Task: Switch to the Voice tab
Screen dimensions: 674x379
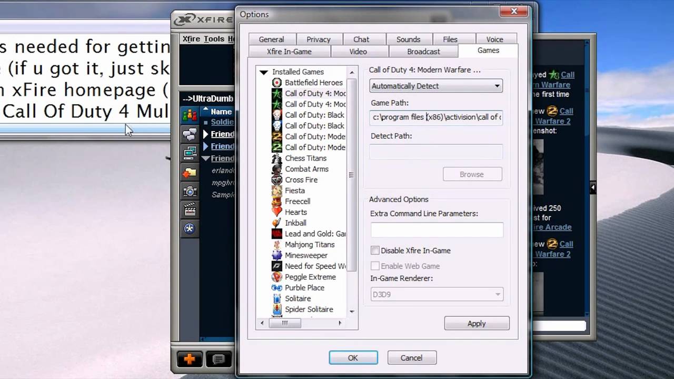Action: tap(495, 39)
